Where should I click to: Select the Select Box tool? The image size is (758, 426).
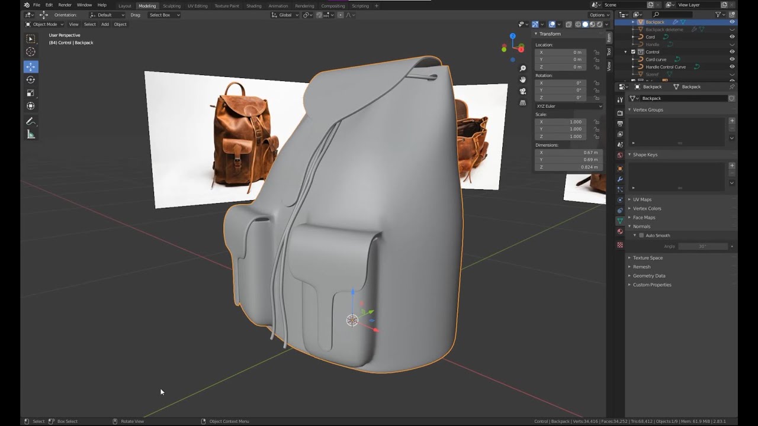(31, 39)
